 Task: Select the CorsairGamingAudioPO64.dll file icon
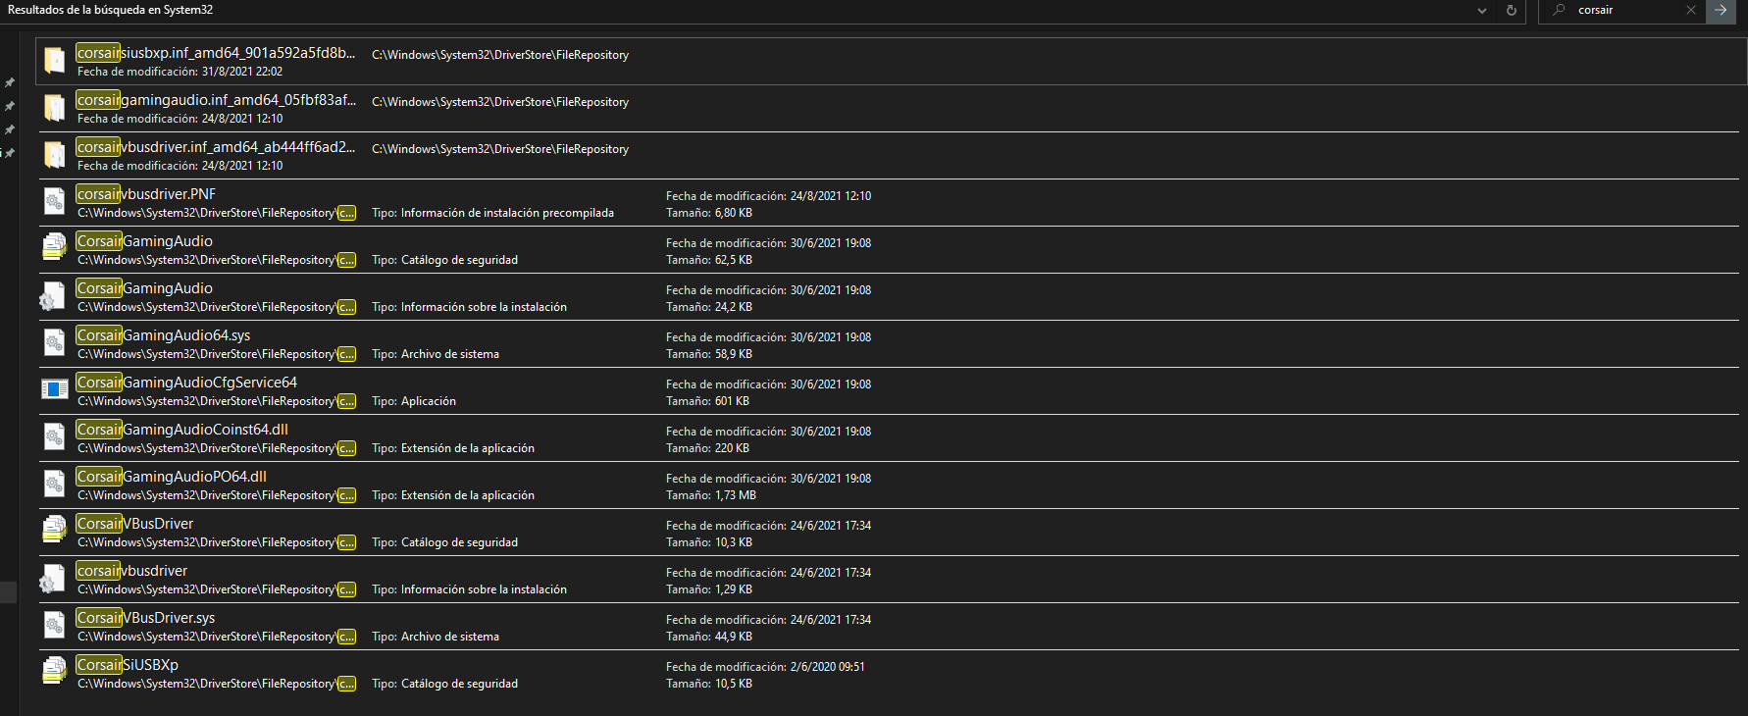coord(55,485)
